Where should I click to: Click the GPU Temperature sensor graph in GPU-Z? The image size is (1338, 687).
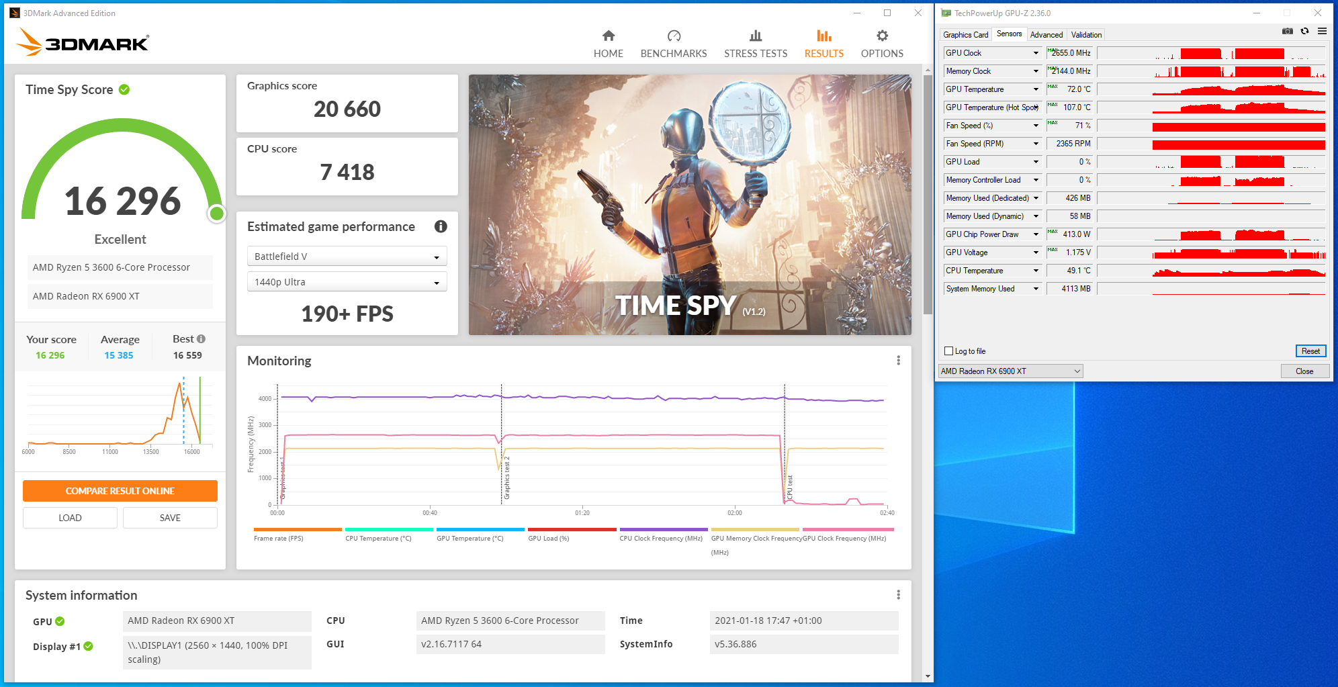[x=1211, y=89]
